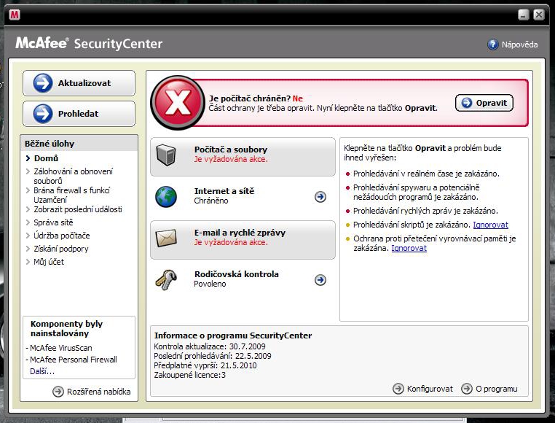Viewport: 555px width, 423px height.
Task: Click the arrow icon beside O programu
Action: (467, 389)
